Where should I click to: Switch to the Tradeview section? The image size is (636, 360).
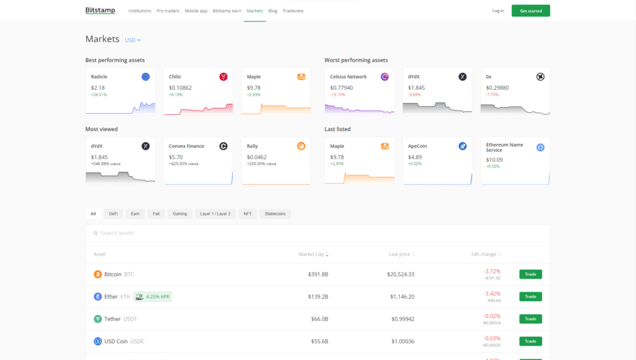293,11
